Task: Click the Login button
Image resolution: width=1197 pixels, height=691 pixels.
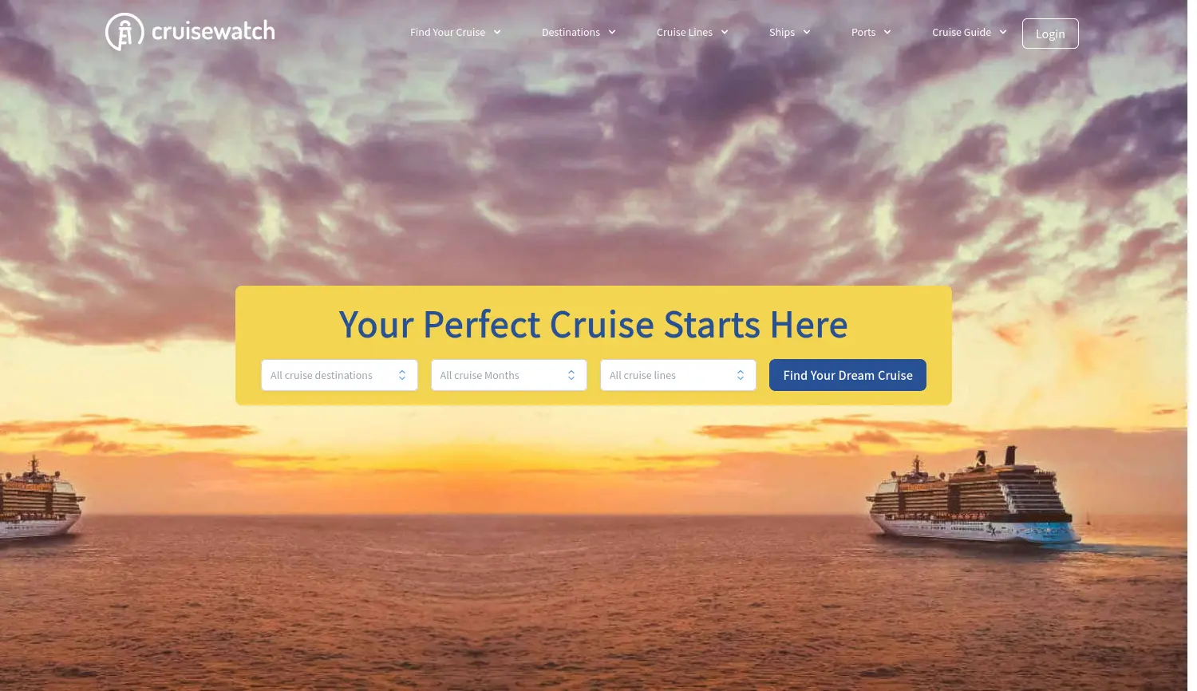Action: tap(1050, 34)
